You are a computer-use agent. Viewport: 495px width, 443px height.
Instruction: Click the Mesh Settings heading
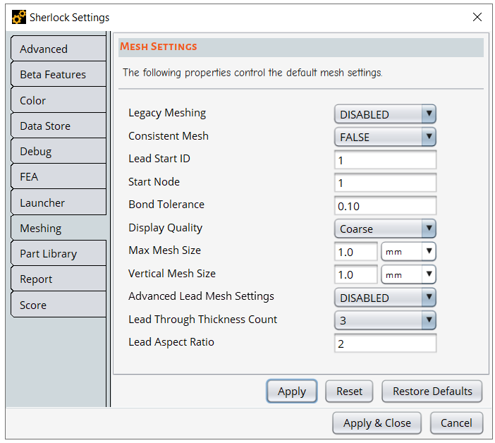click(x=159, y=47)
